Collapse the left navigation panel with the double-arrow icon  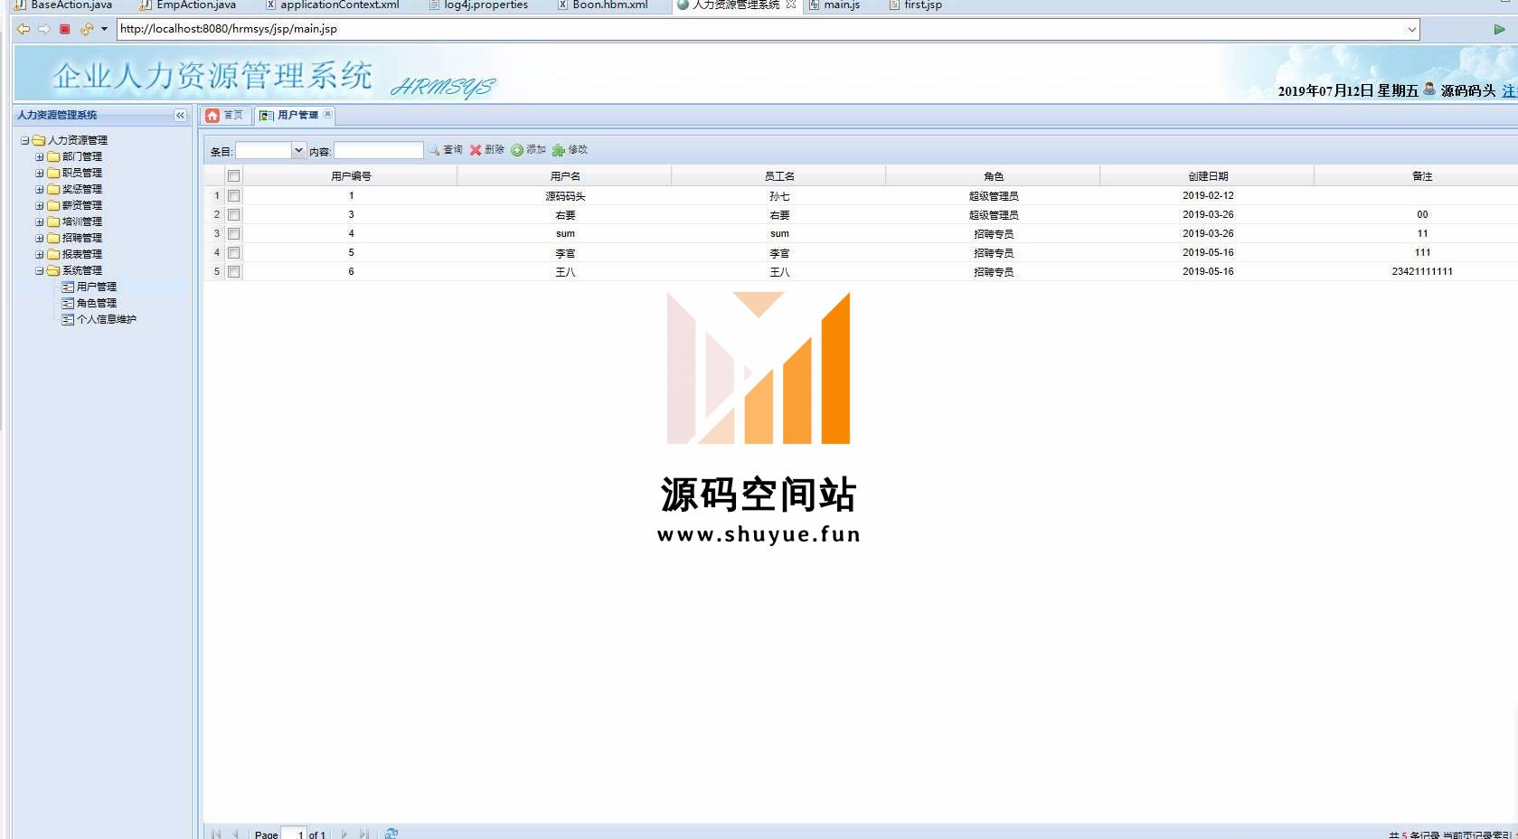coord(180,115)
